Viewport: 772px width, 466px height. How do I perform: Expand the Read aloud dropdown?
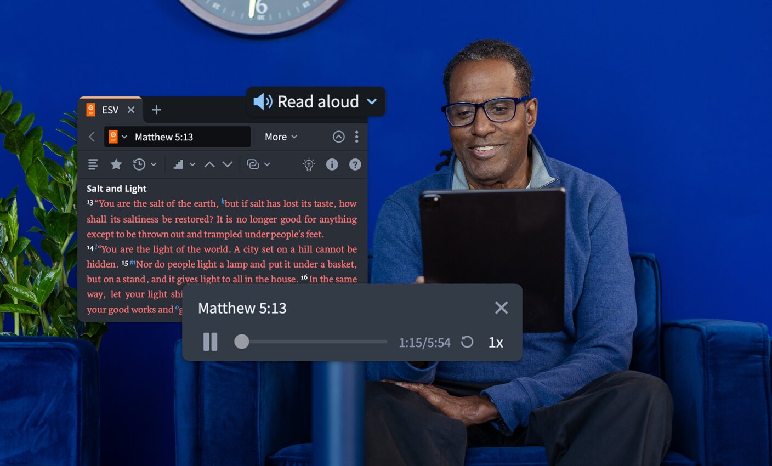371,101
